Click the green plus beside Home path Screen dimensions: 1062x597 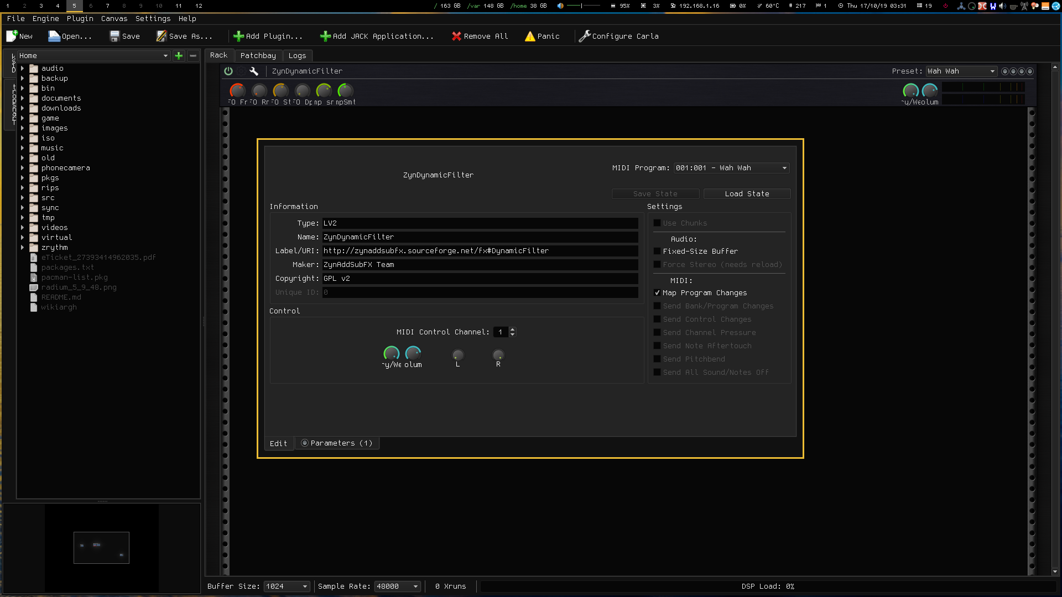point(179,56)
